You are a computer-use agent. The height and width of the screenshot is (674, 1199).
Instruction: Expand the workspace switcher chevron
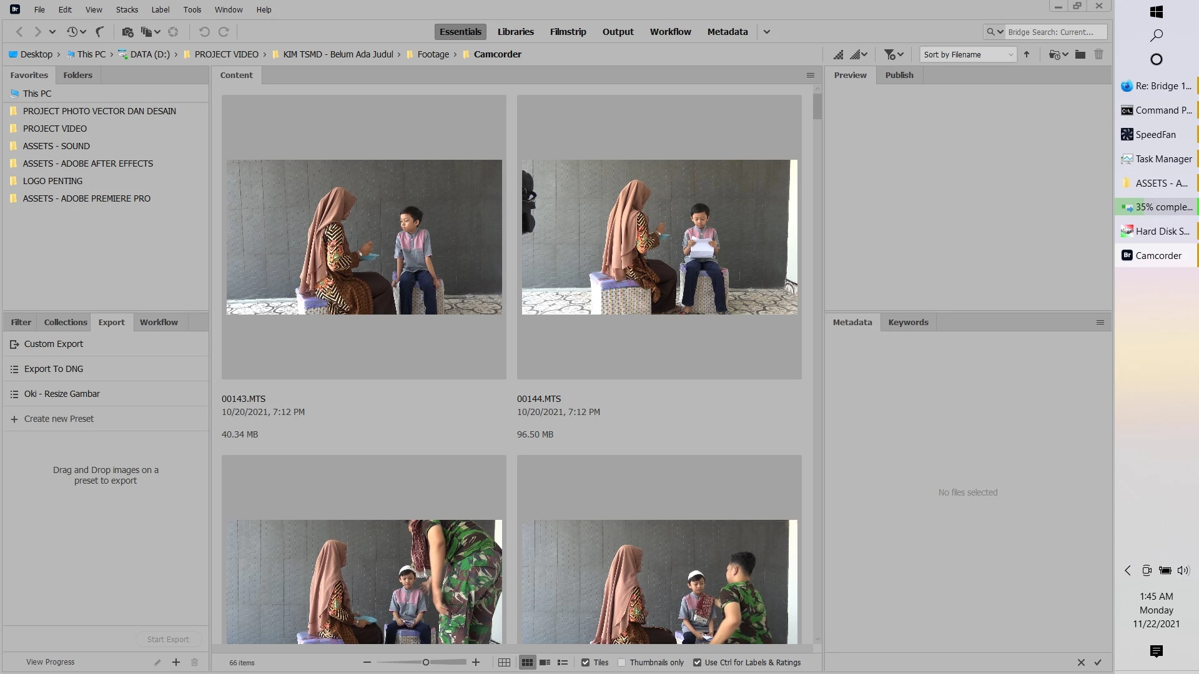tap(767, 32)
